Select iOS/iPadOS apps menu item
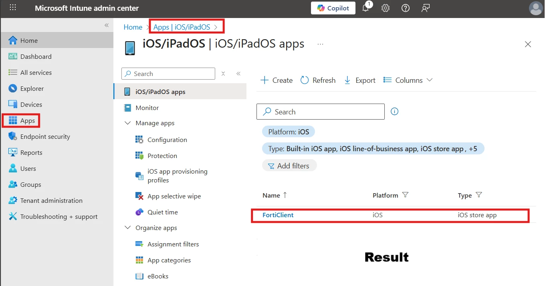This screenshot has height=286, width=545. click(x=180, y=92)
